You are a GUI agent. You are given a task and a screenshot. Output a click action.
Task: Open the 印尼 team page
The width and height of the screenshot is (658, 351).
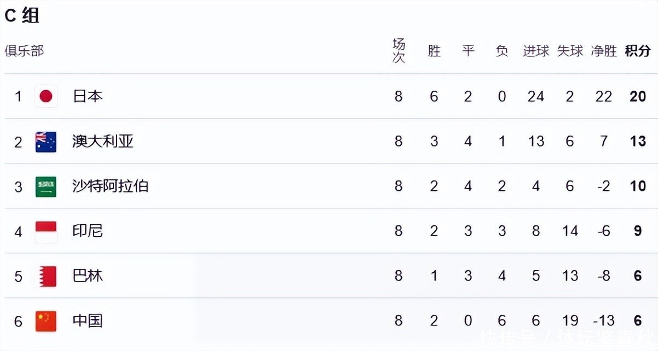[x=88, y=231]
